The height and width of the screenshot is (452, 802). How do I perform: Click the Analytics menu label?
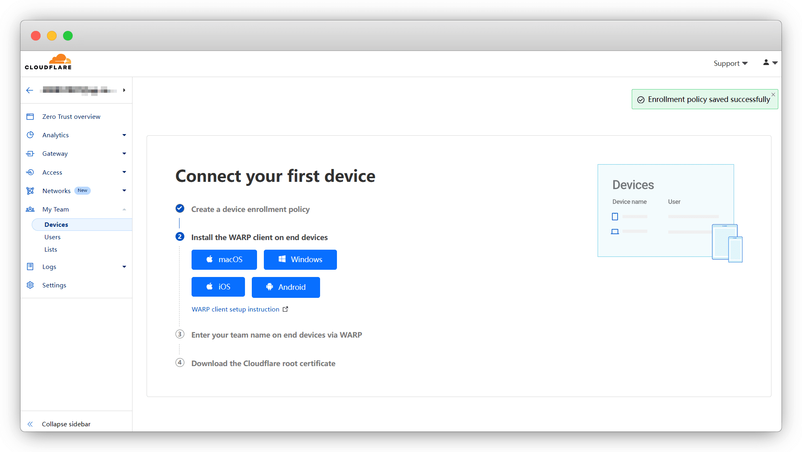pyautogui.click(x=55, y=135)
